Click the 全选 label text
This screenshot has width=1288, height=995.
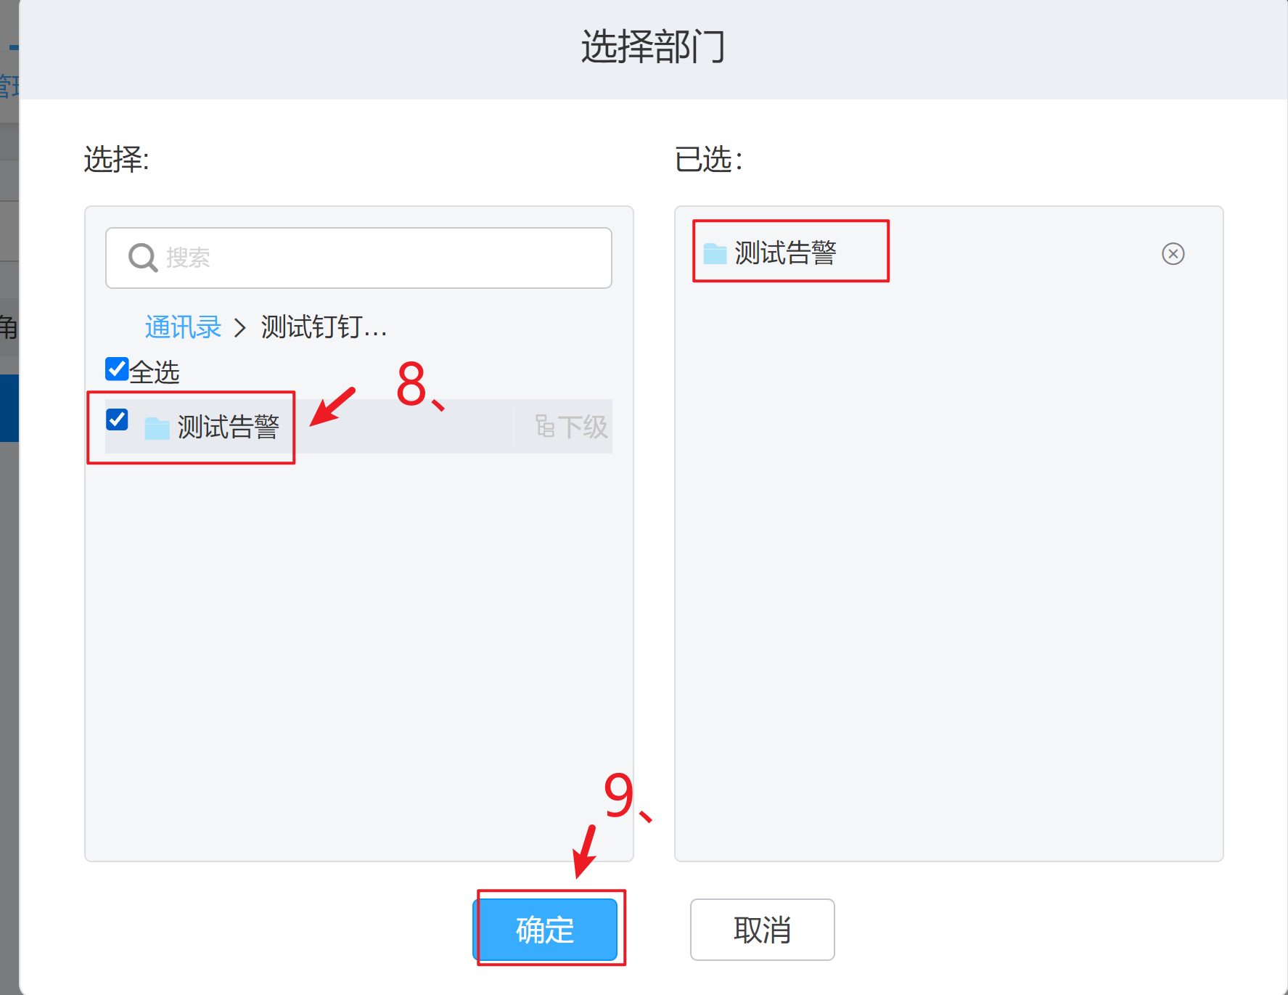pyautogui.click(x=155, y=372)
